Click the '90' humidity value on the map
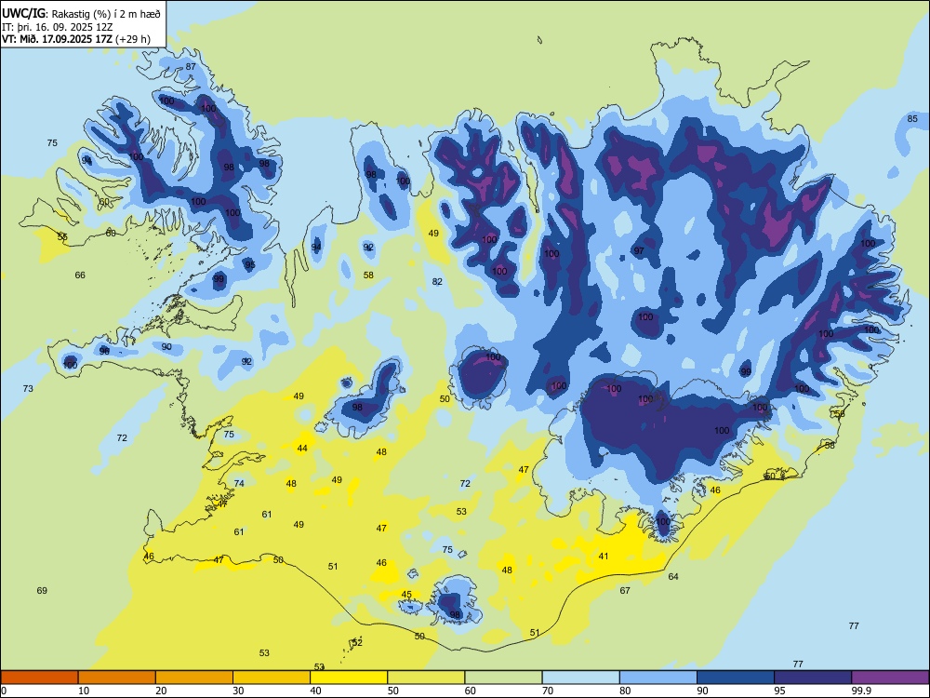Image resolution: width=930 pixels, height=698 pixels. point(166,346)
